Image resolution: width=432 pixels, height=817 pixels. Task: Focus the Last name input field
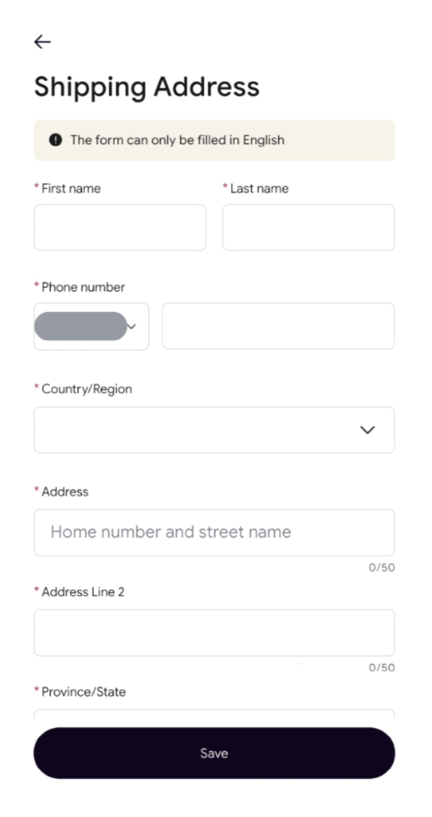[309, 227]
